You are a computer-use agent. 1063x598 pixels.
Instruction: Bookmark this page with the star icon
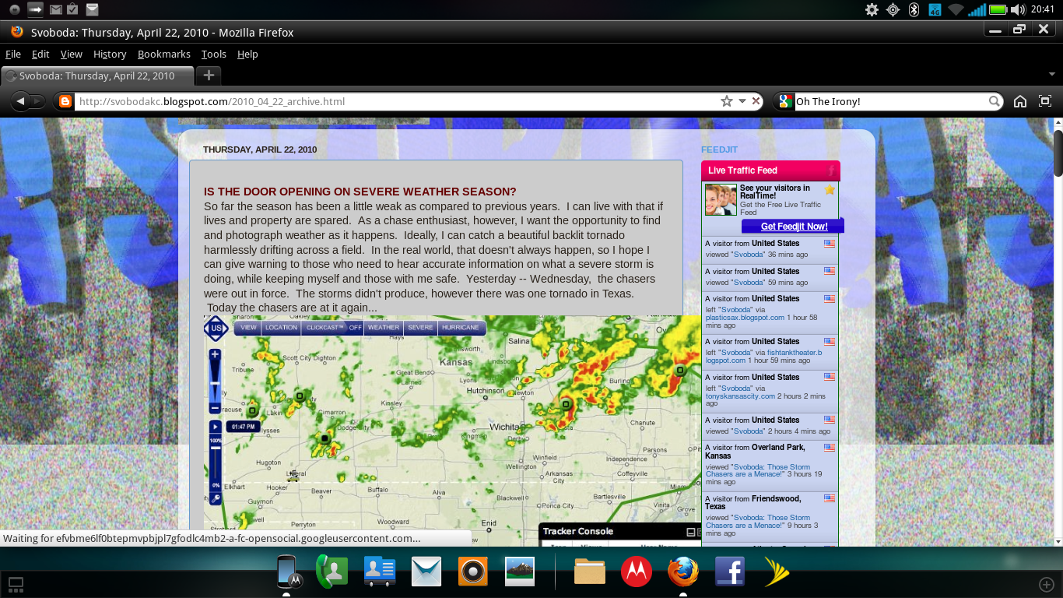pyautogui.click(x=727, y=101)
